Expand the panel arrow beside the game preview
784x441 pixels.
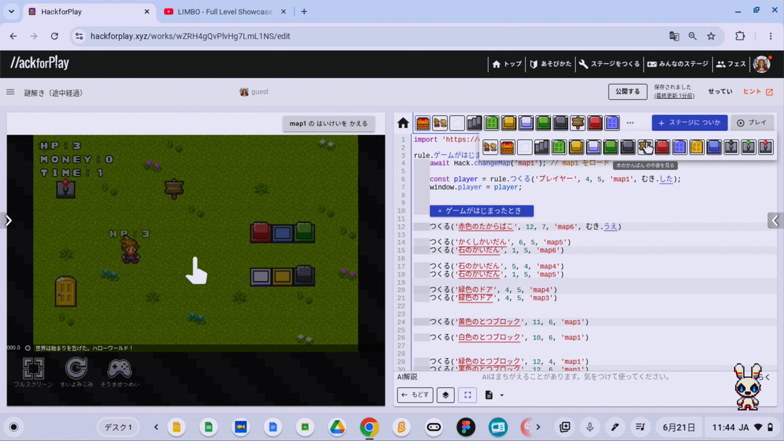pos(8,221)
